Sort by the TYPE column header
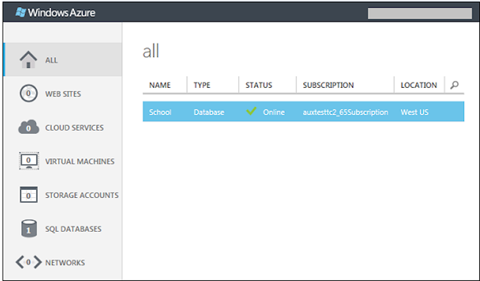 (x=202, y=85)
